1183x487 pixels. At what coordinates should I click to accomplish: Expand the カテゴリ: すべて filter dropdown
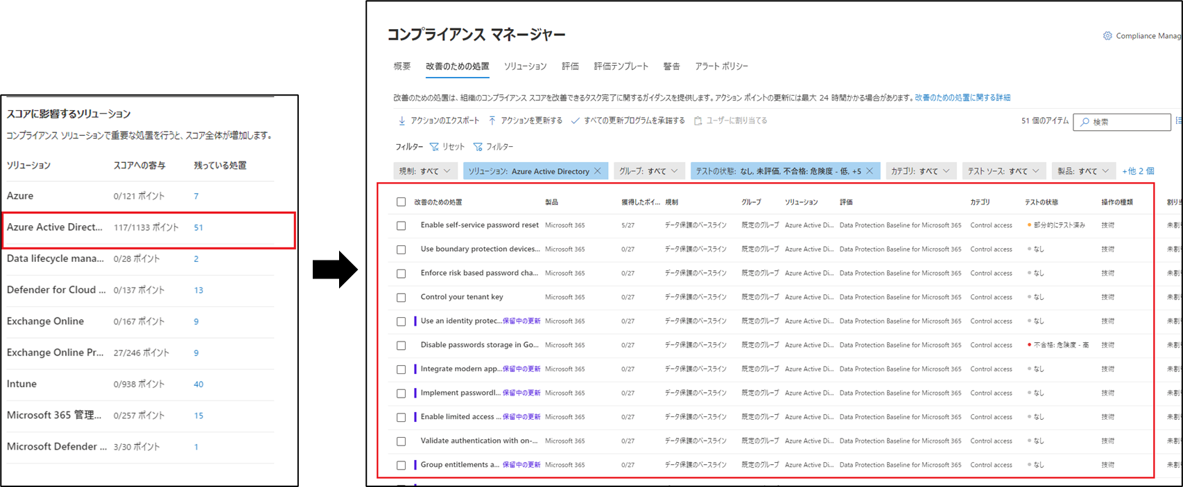[x=922, y=171]
